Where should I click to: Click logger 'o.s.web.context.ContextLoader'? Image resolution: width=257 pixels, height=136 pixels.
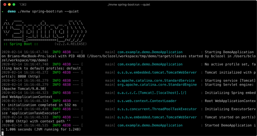click(x=147, y=101)
